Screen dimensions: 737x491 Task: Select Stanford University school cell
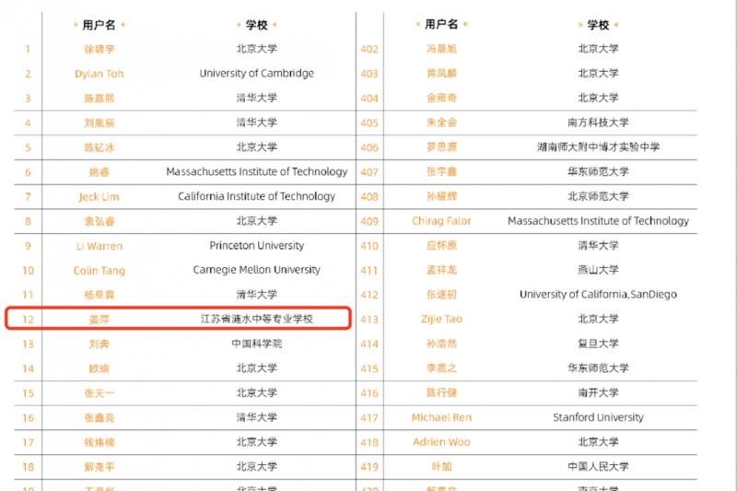[598, 417]
